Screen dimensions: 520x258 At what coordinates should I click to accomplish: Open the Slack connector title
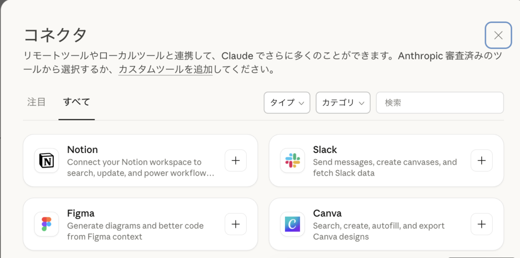pyautogui.click(x=325, y=150)
